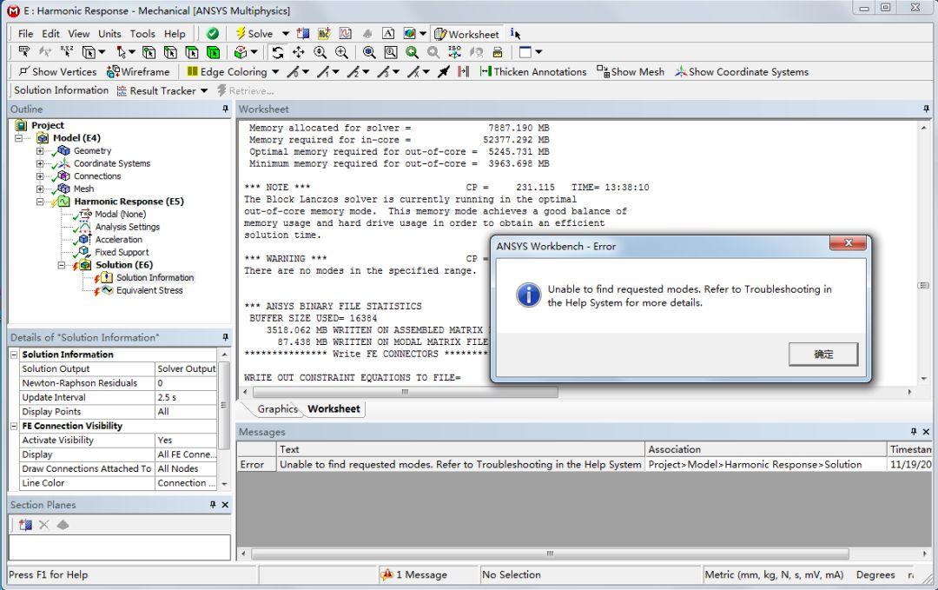
Task: Expand the Connections tree node
Action: click(x=39, y=176)
